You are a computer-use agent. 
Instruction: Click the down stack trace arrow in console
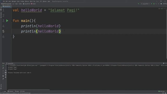click(6, 68)
